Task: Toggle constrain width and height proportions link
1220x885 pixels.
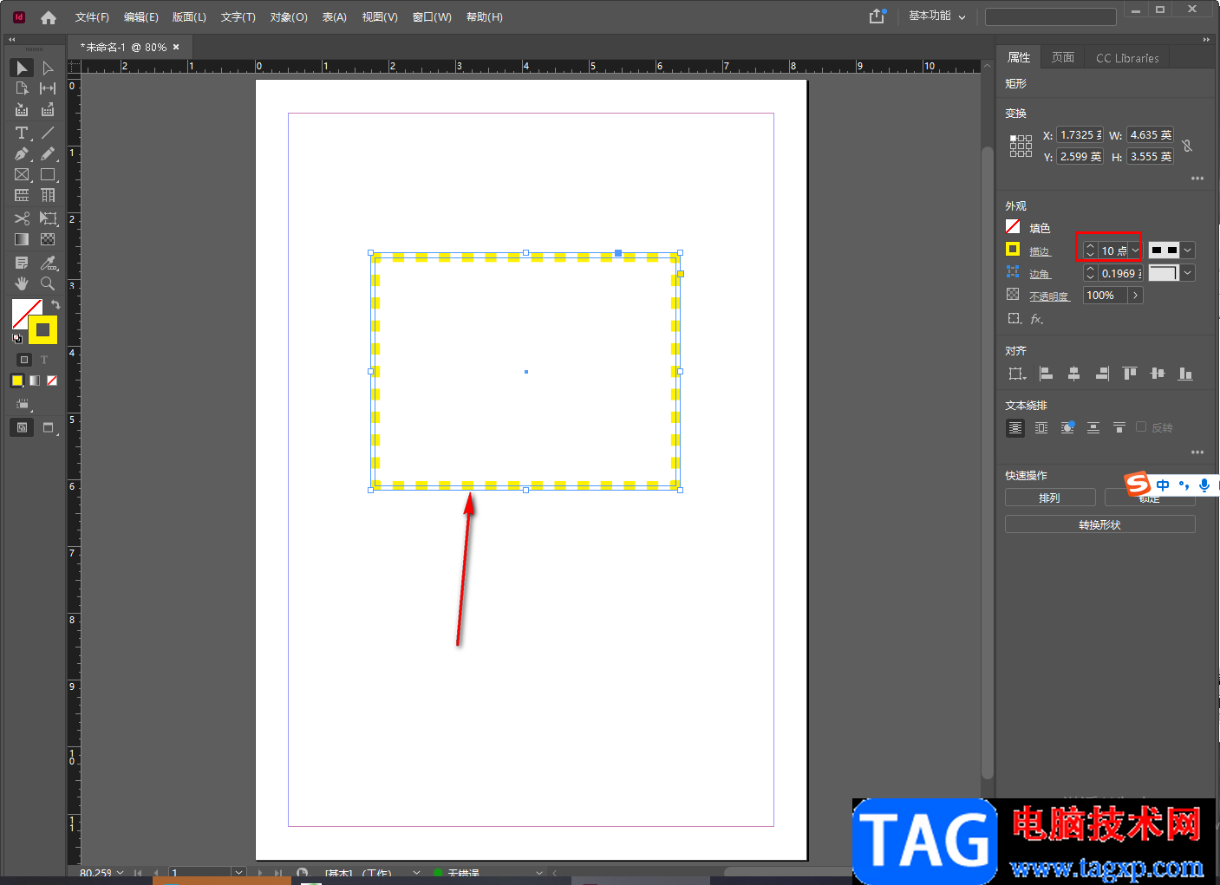Action: (1187, 146)
